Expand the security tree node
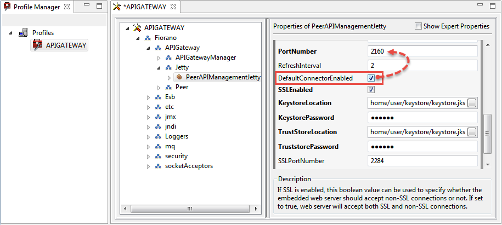The height and width of the screenshot is (225, 502). coord(149,156)
